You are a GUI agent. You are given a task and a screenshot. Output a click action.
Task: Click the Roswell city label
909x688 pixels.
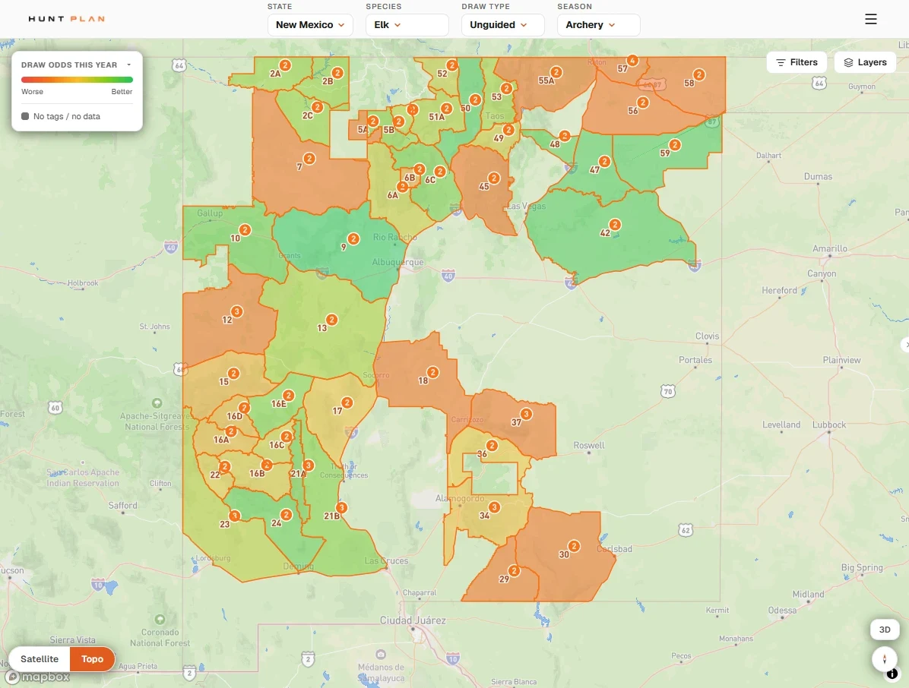(589, 445)
